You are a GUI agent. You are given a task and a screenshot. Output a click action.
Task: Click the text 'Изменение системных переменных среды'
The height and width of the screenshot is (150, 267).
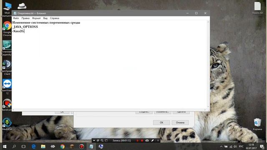click(46, 22)
